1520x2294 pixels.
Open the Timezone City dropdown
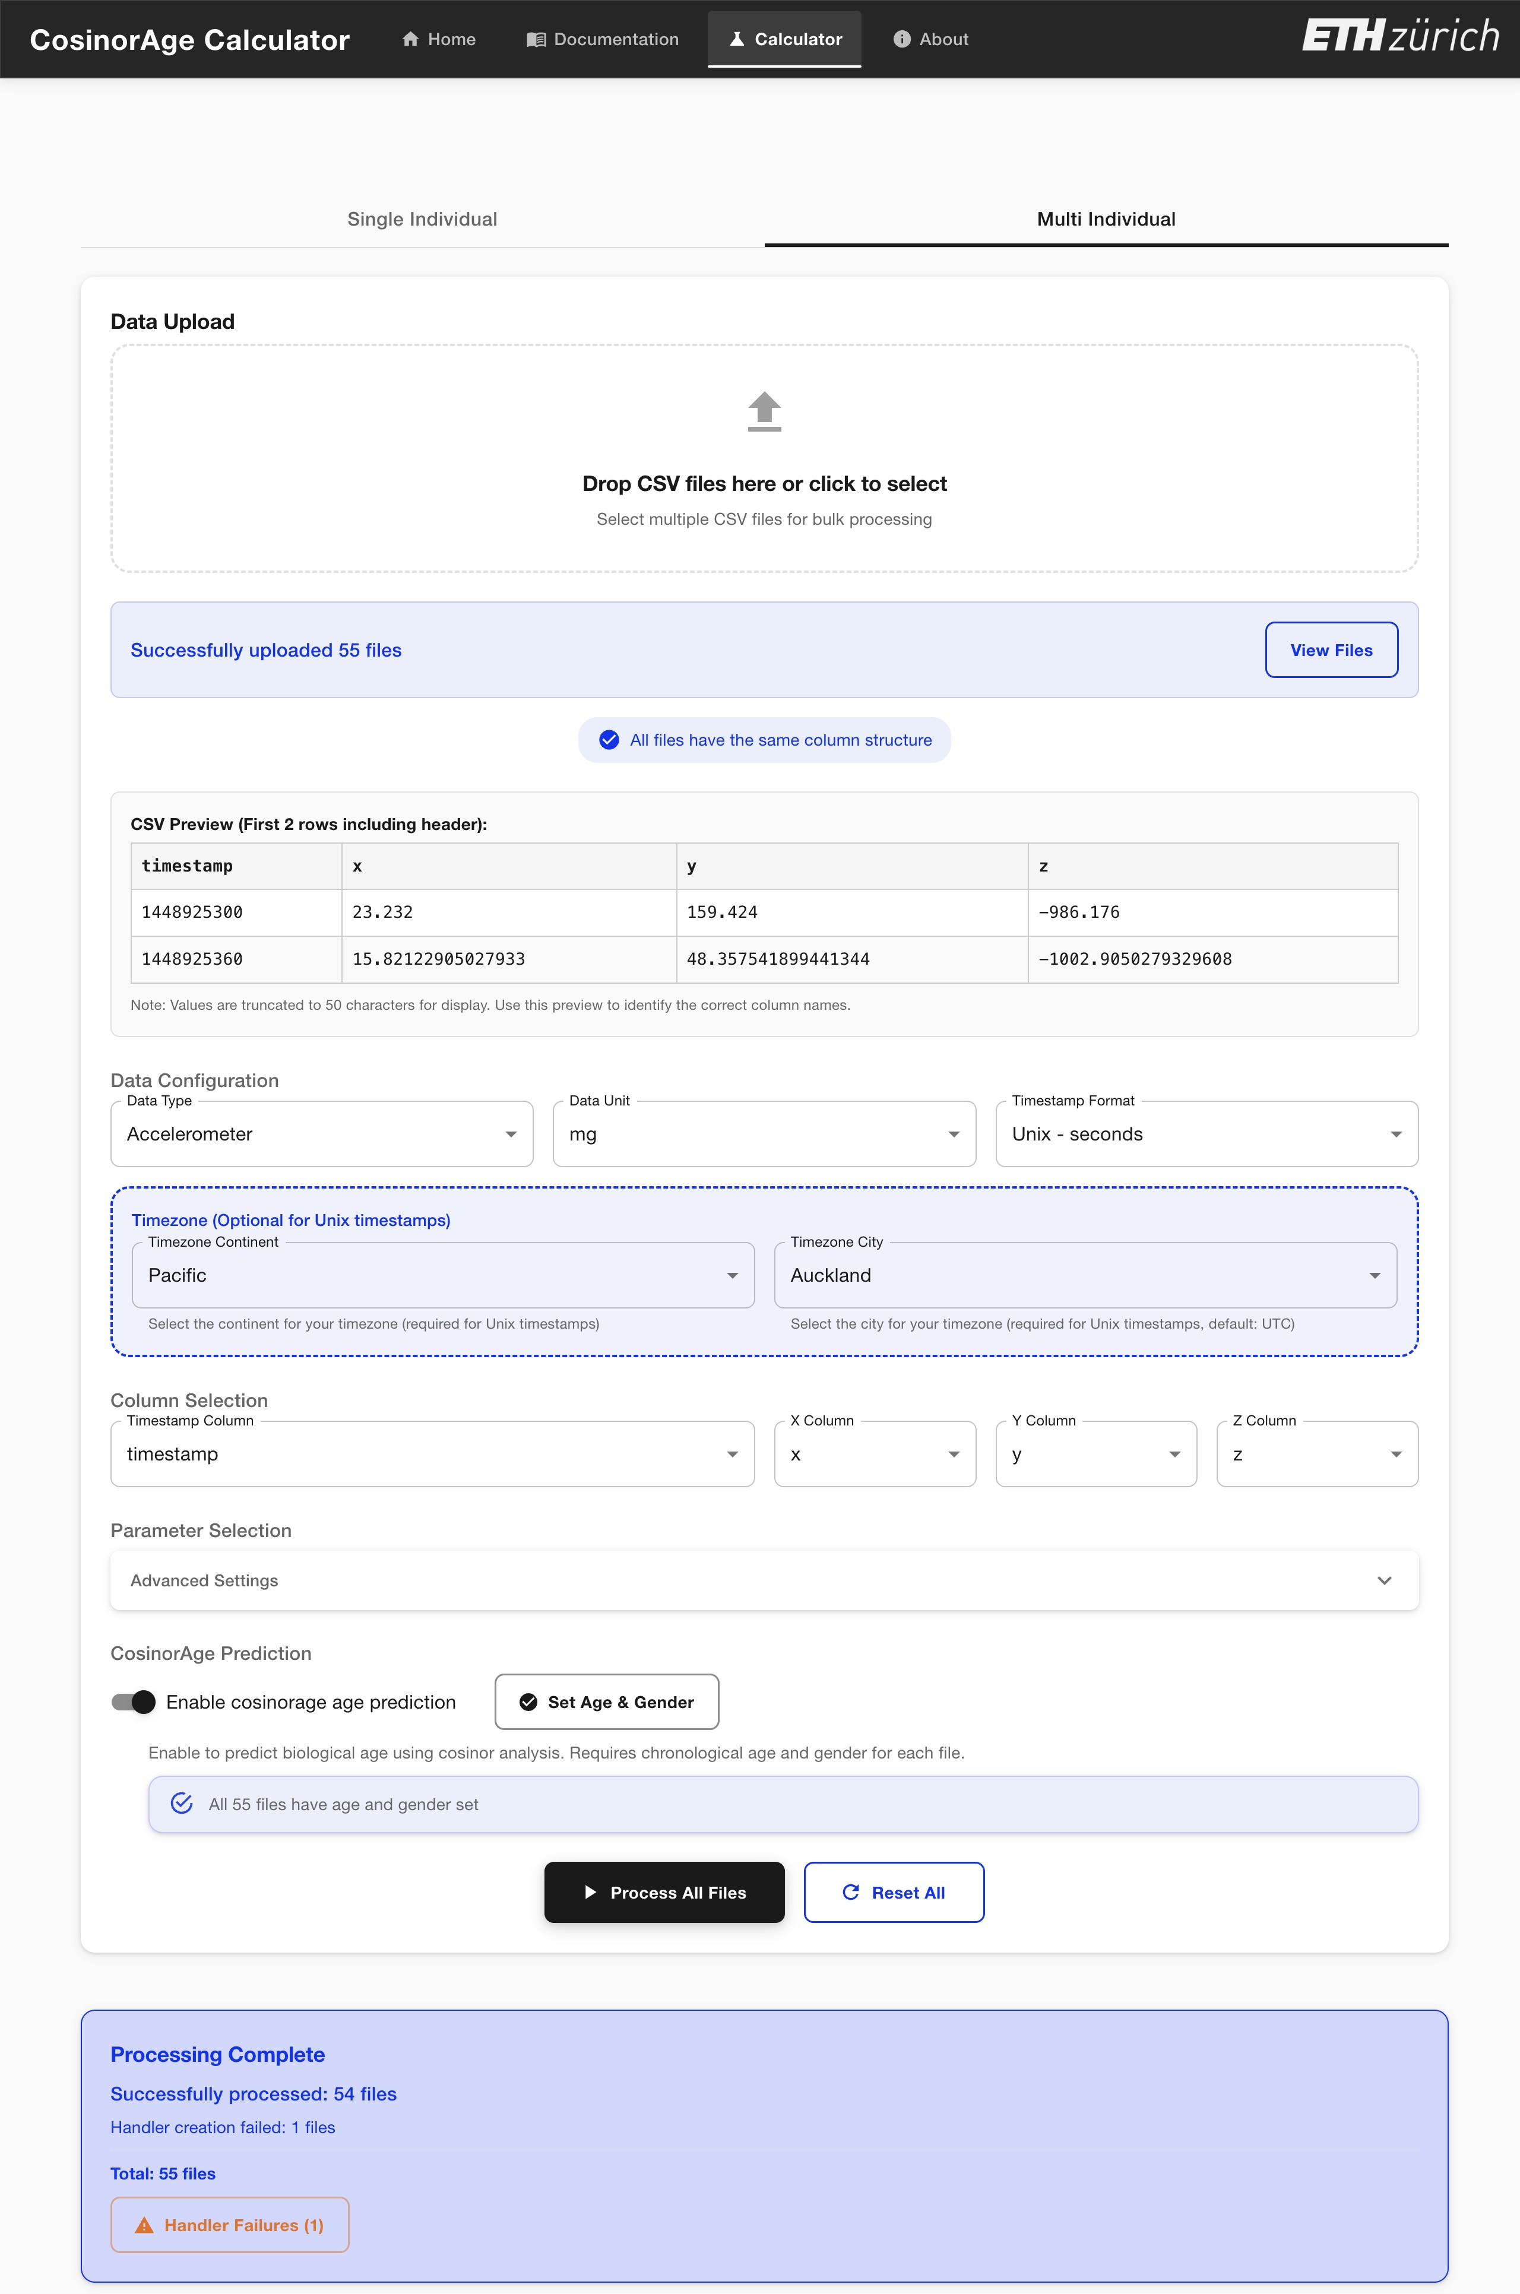(1085, 1275)
